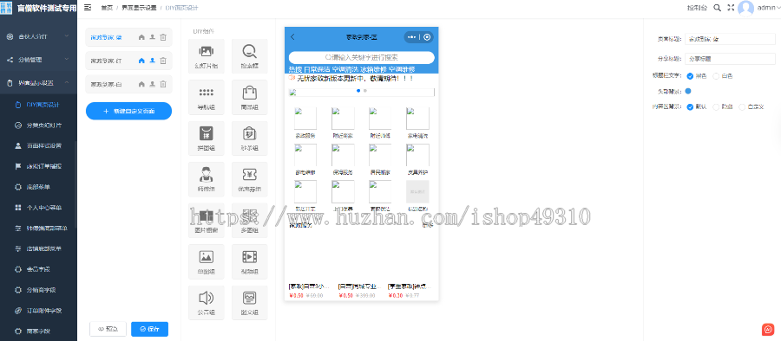Image resolution: width=781 pixels, height=341 pixels.
Task: Open DIY页面设计 in sidebar
Action: pos(38,105)
